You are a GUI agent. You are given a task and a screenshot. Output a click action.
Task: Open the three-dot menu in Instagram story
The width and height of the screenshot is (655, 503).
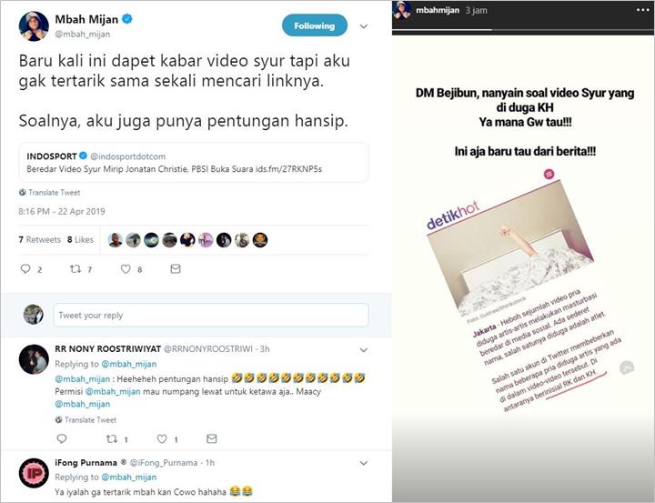click(643, 10)
